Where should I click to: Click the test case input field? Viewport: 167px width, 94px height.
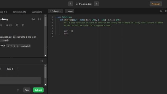[21, 80]
